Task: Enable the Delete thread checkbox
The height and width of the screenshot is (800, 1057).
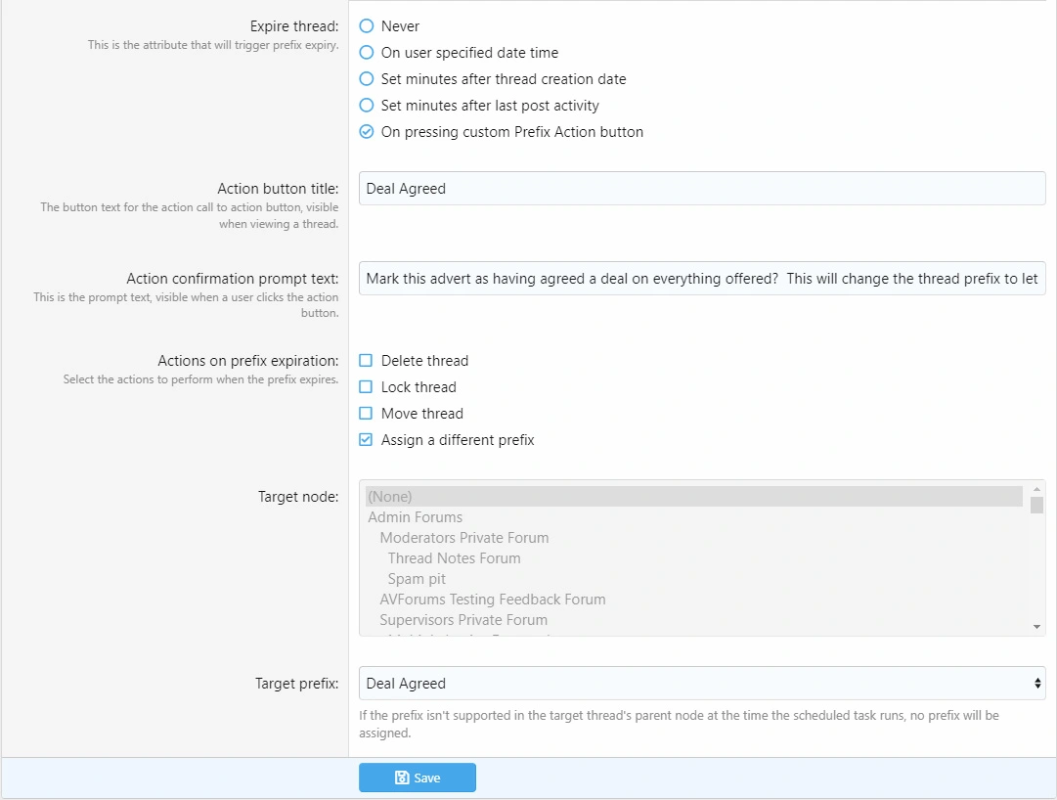Action: coord(367,361)
